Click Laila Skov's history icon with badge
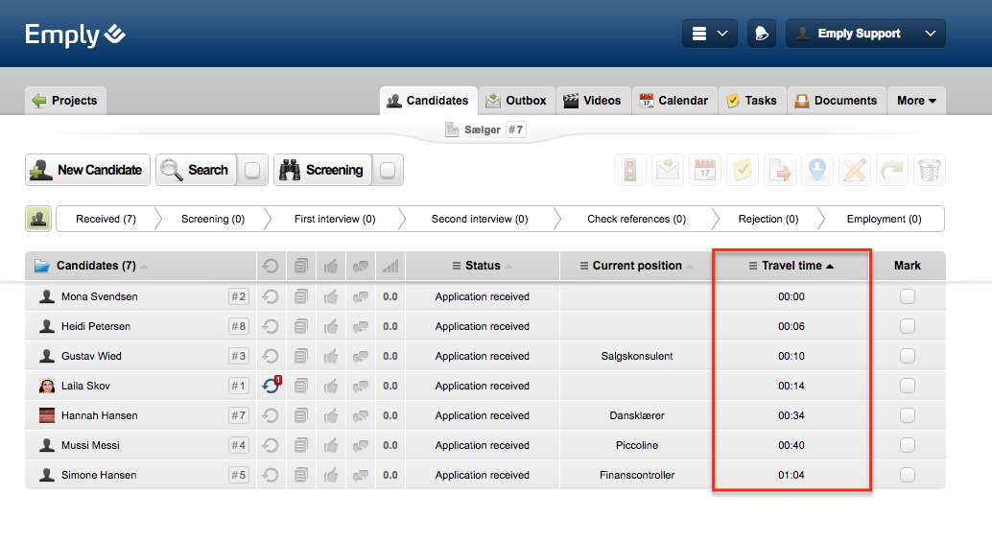 [272, 386]
